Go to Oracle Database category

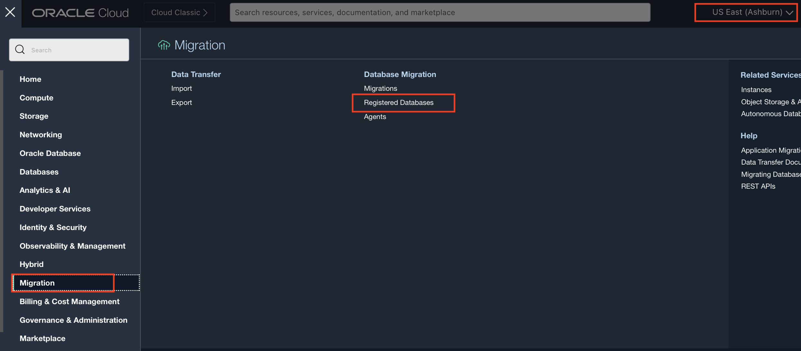tap(50, 153)
